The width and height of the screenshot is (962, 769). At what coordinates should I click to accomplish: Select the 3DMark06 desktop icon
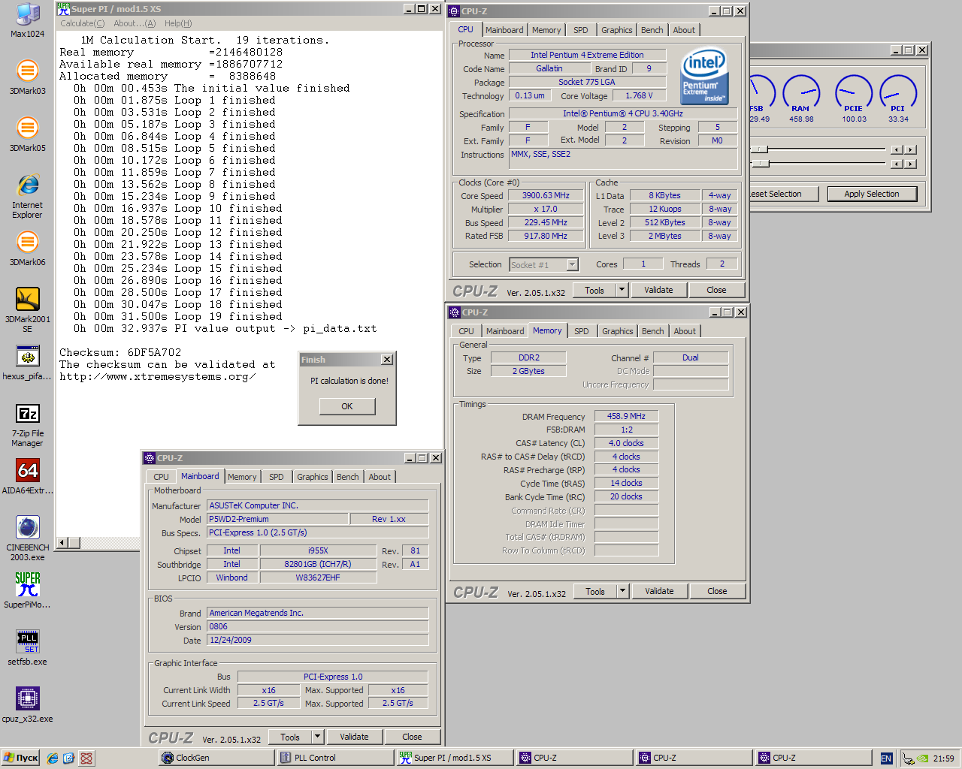point(28,249)
